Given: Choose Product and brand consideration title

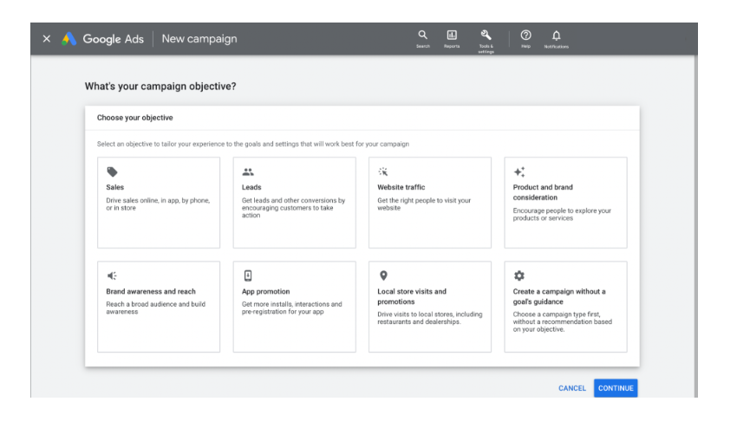Looking at the screenshot, I should tap(543, 192).
